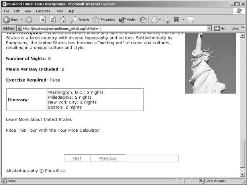This screenshot has width=247, height=185.
Task: Click the Go button
Action: [220, 29]
